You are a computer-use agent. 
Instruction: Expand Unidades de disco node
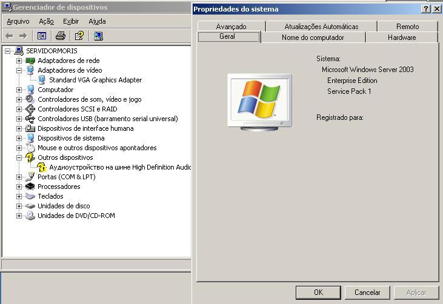19,206
